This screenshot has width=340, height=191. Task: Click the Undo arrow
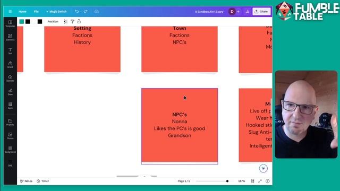(76, 11)
